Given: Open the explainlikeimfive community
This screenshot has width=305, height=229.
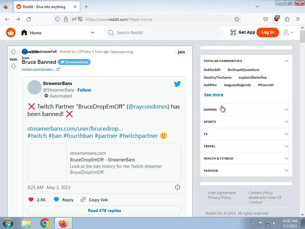Looking at the screenshot, I should click(x=253, y=78).
